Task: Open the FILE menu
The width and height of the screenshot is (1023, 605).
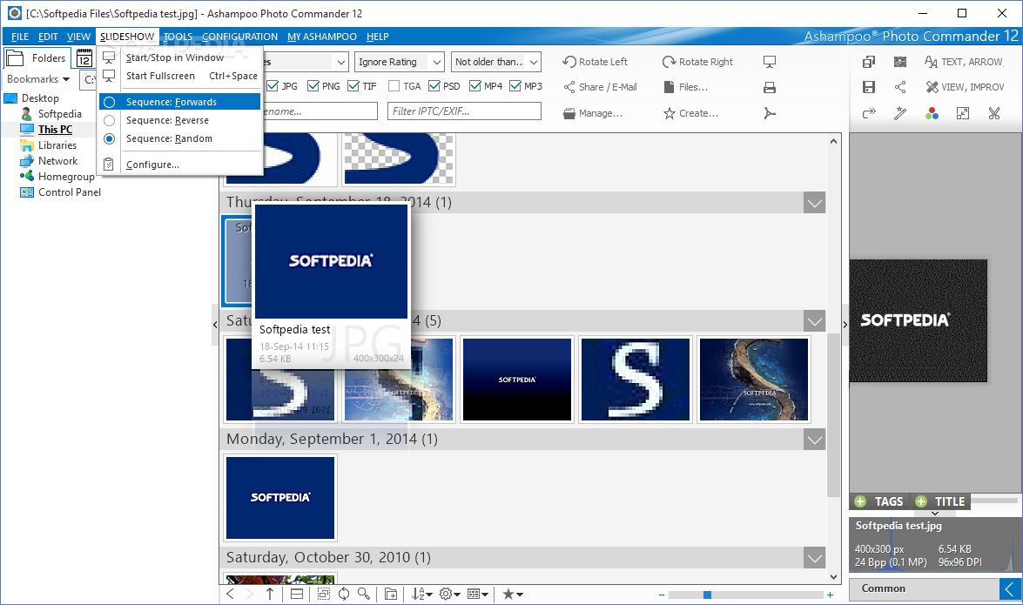Action: coord(19,37)
